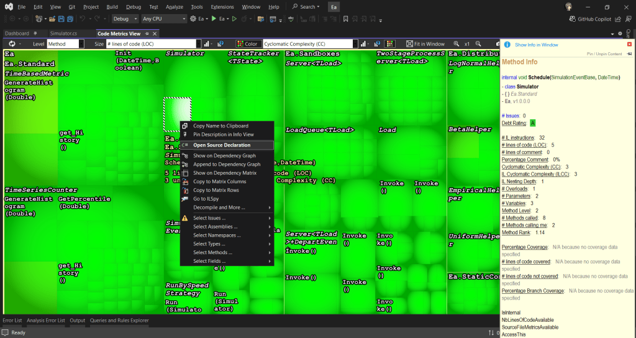Click the Show Info in Window link
Viewport: 636px width, 338px height.
tap(536, 45)
